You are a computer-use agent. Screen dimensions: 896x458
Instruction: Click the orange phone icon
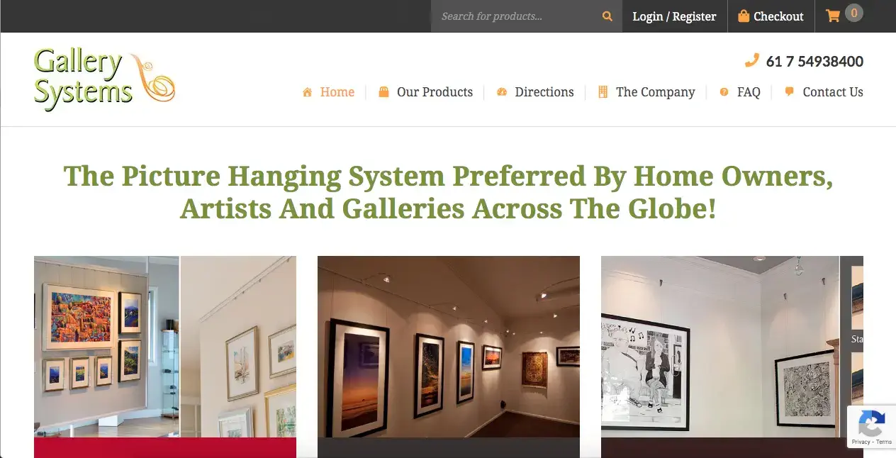(752, 61)
